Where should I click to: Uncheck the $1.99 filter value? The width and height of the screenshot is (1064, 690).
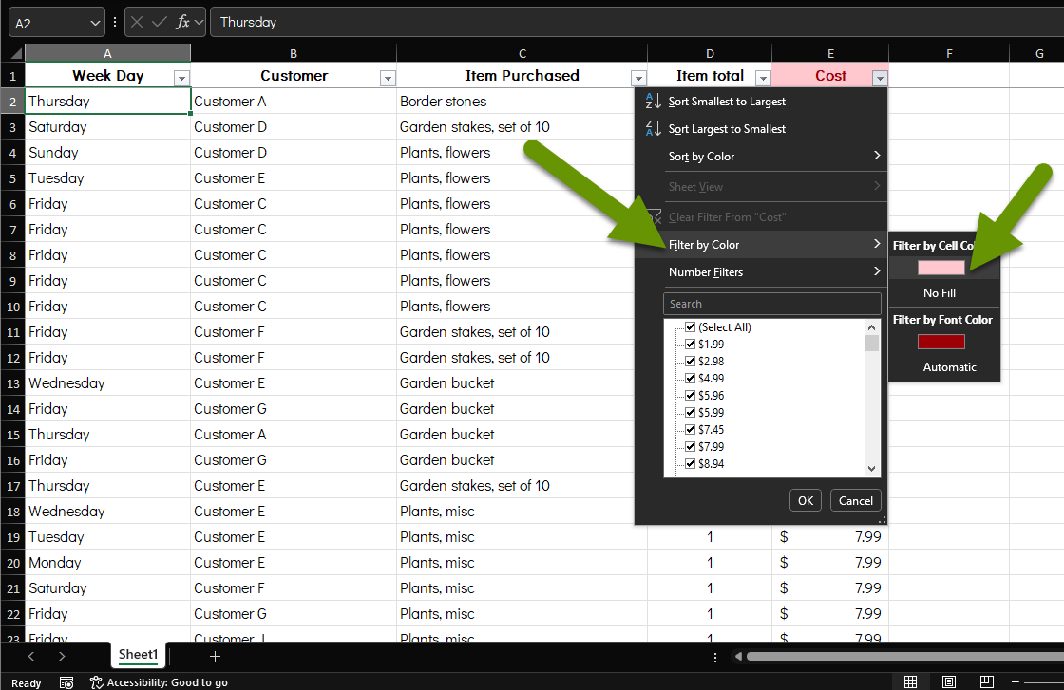pyautogui.click(x=690, y=344)
